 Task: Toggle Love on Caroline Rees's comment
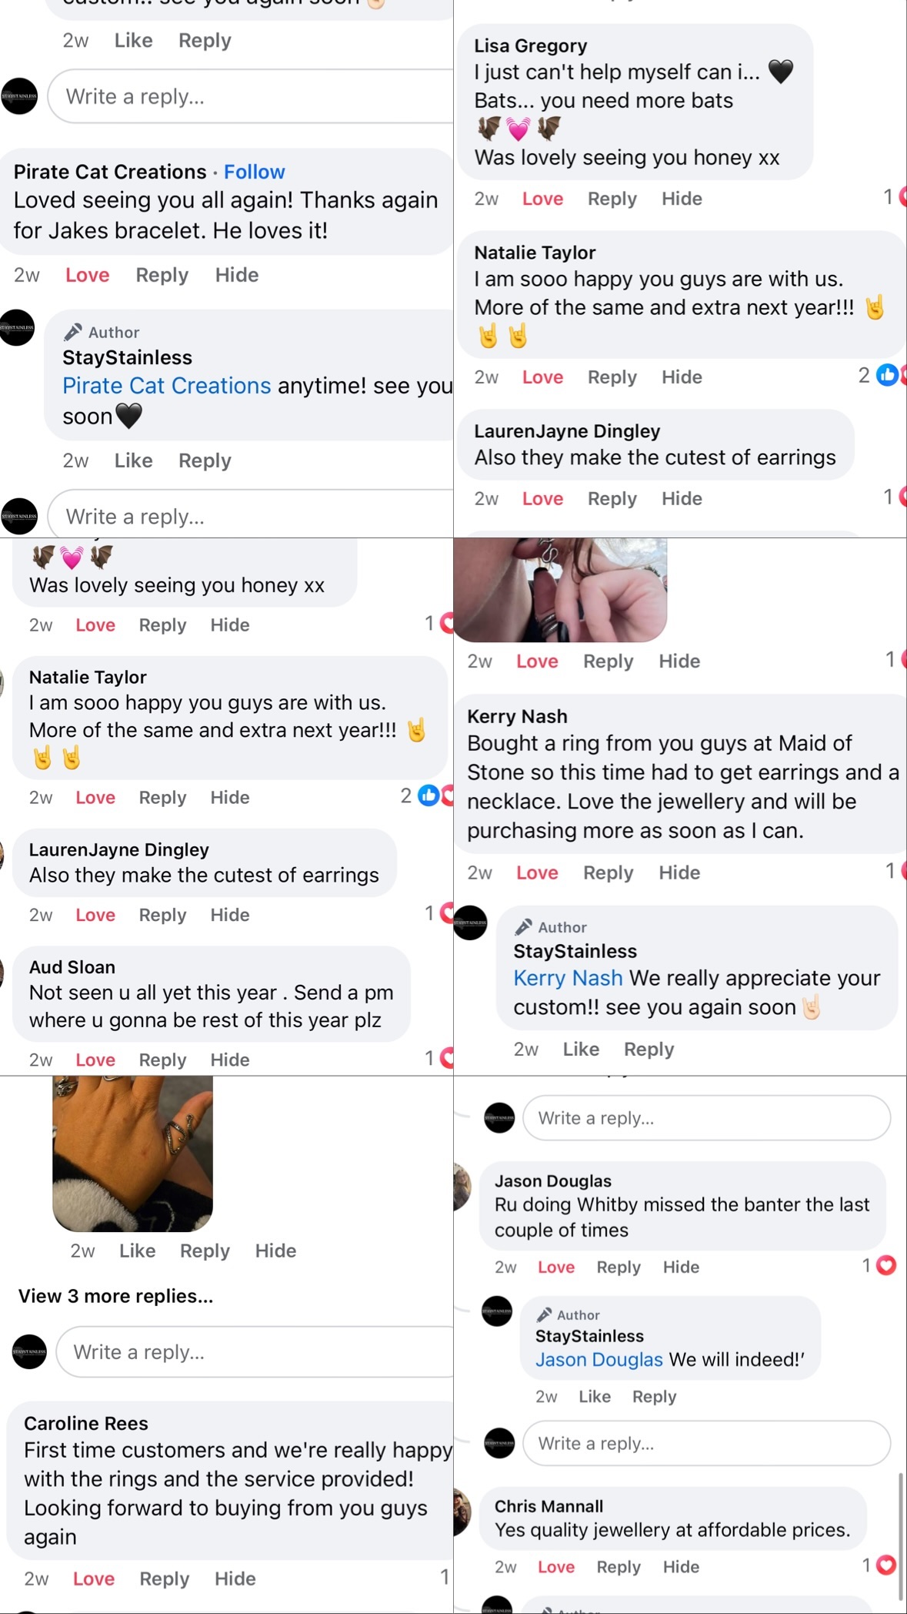click(x=94, y=1579)
